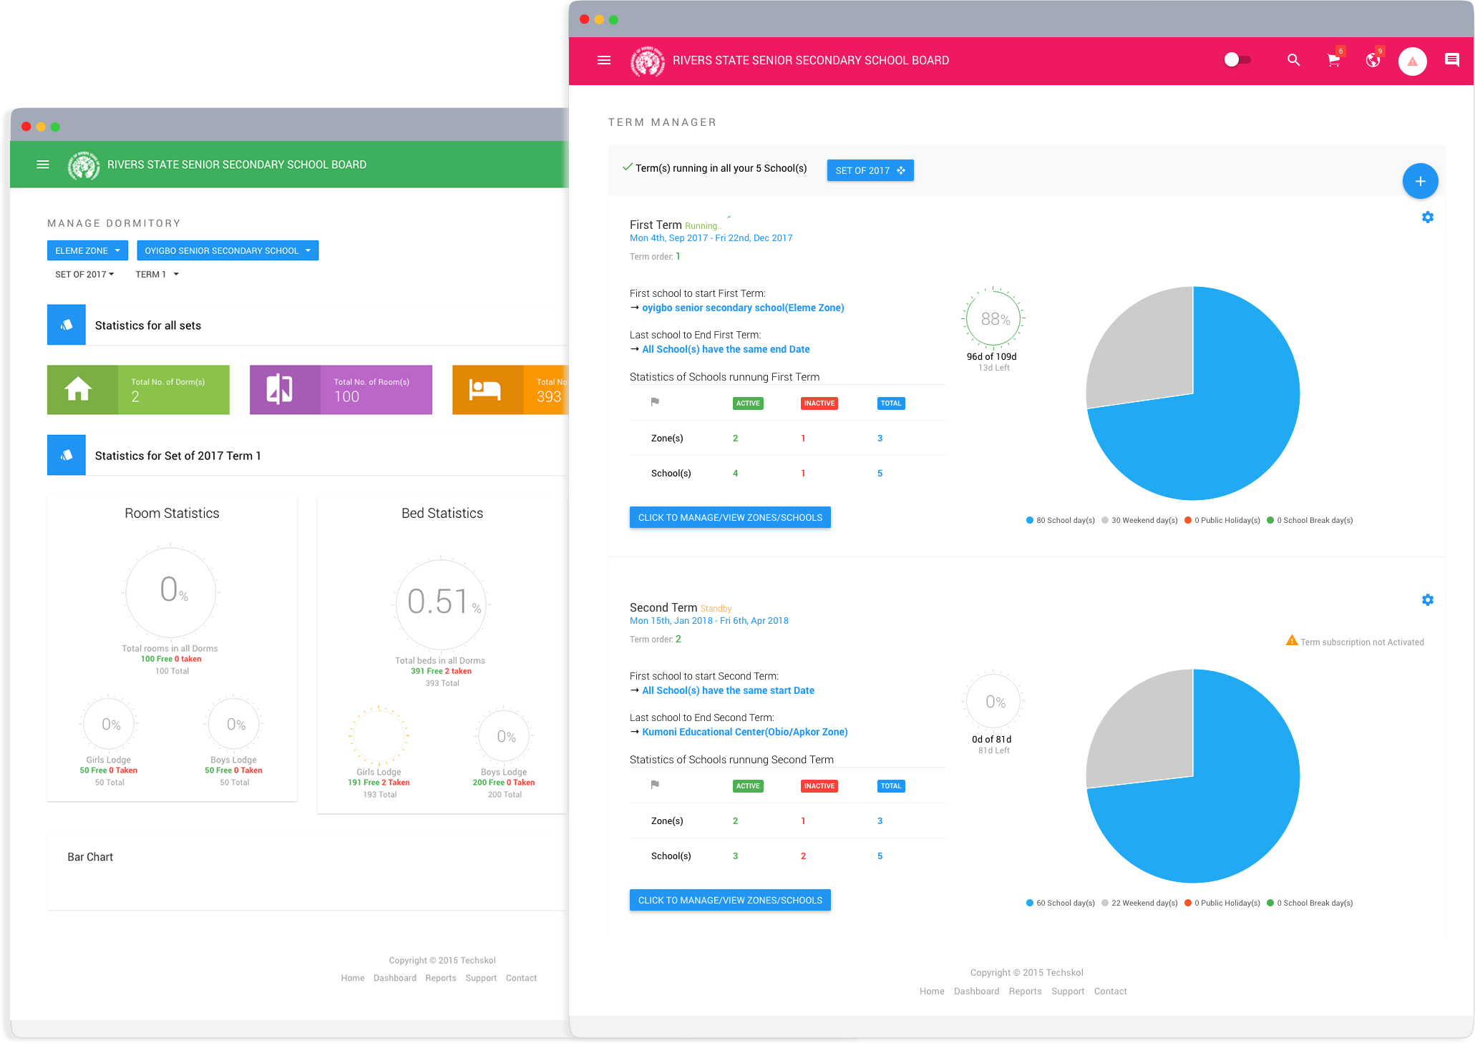Open Kumoni Educational Center(Obio/Apkor Zone) link
1475x1043 pixels.
[744, 732]
